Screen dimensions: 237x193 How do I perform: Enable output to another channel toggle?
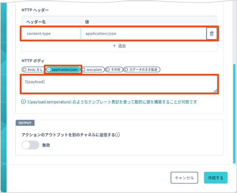30,145
